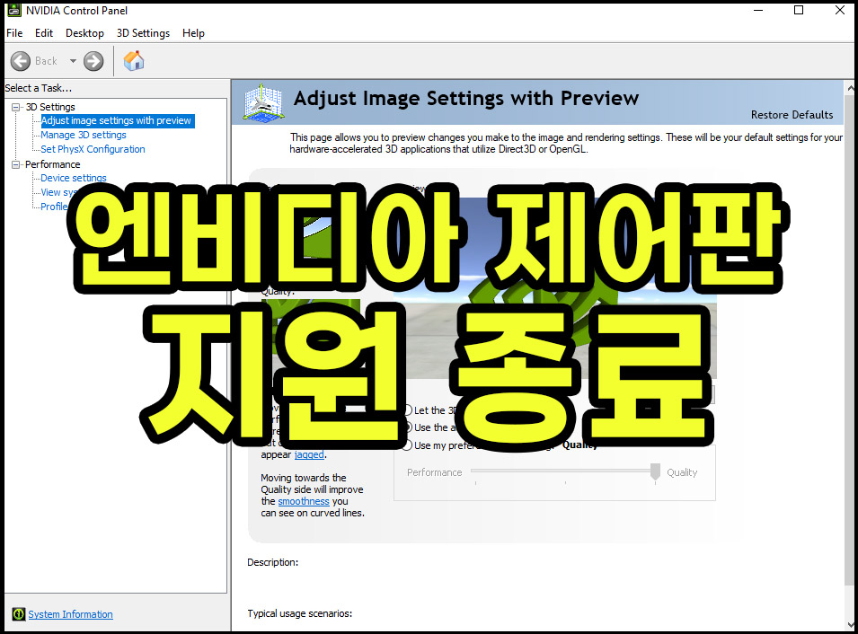Click the Performance tree label
858x634 pixels.
[x=52, y=164]
